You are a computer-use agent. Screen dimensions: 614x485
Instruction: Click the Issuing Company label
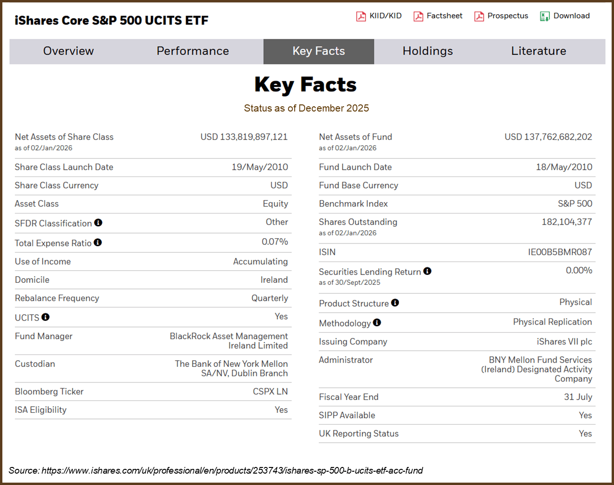point(353,342)
